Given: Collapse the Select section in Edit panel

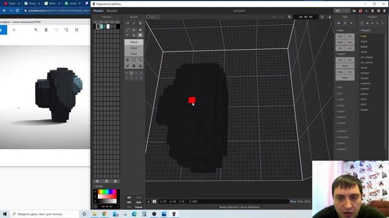Looking at the screenshot, I should [x=341, y=54].
